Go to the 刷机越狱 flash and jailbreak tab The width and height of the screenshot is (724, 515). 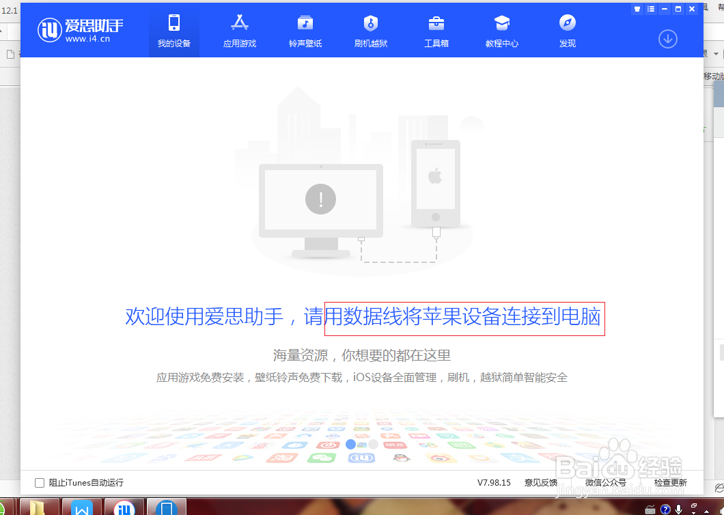tap(371, 31)
